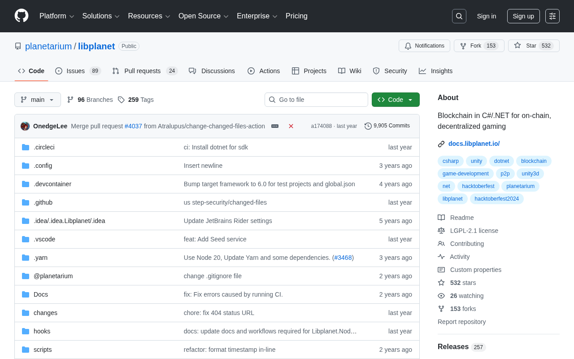This screenshot has height=359, width=574.
Task: Open the Solutions navigation menu
Action: (101, 16)
